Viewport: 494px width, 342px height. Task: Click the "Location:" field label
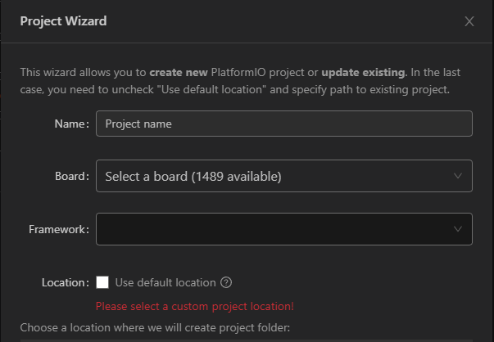65,282
